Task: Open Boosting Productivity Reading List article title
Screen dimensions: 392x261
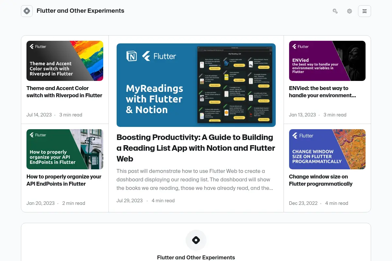Action: click(x=196, y=148)
